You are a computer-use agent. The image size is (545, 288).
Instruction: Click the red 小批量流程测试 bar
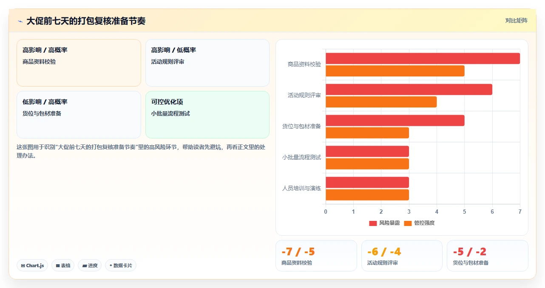point(367,151)
